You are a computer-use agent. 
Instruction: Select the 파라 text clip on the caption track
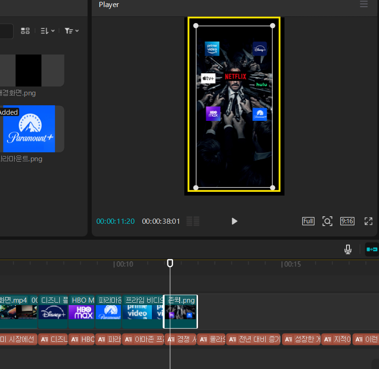click(x=108, y=339)
